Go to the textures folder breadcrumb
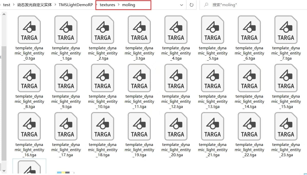This screenshot has width=307, height=175. (x=107, y=5)
